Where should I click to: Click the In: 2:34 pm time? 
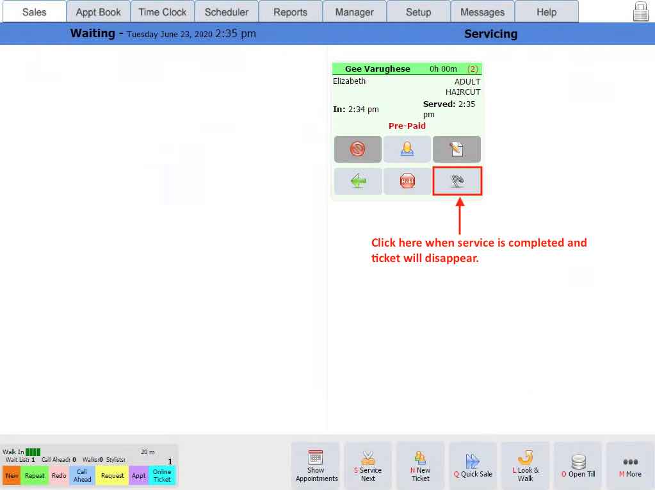pyautogui.click(x=356, y=110)
